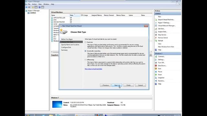Select the Fixed size disk option
The height and width of the screenshot is (116, 207).
(x=85, y=42)
